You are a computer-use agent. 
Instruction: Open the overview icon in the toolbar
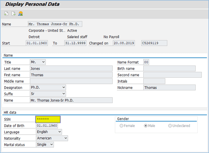(x=20, y=14)
